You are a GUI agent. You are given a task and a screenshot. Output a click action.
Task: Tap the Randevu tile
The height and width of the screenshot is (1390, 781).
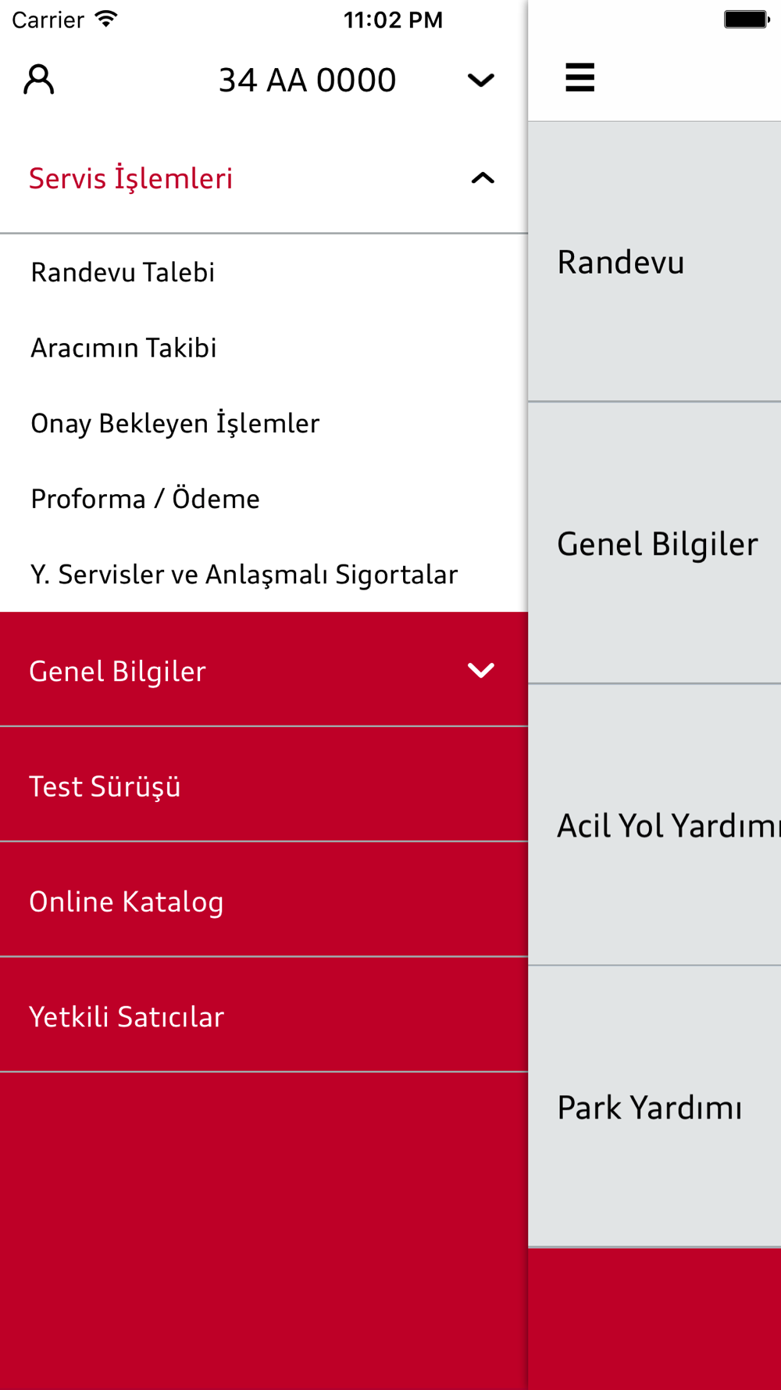tap(654, 262)
